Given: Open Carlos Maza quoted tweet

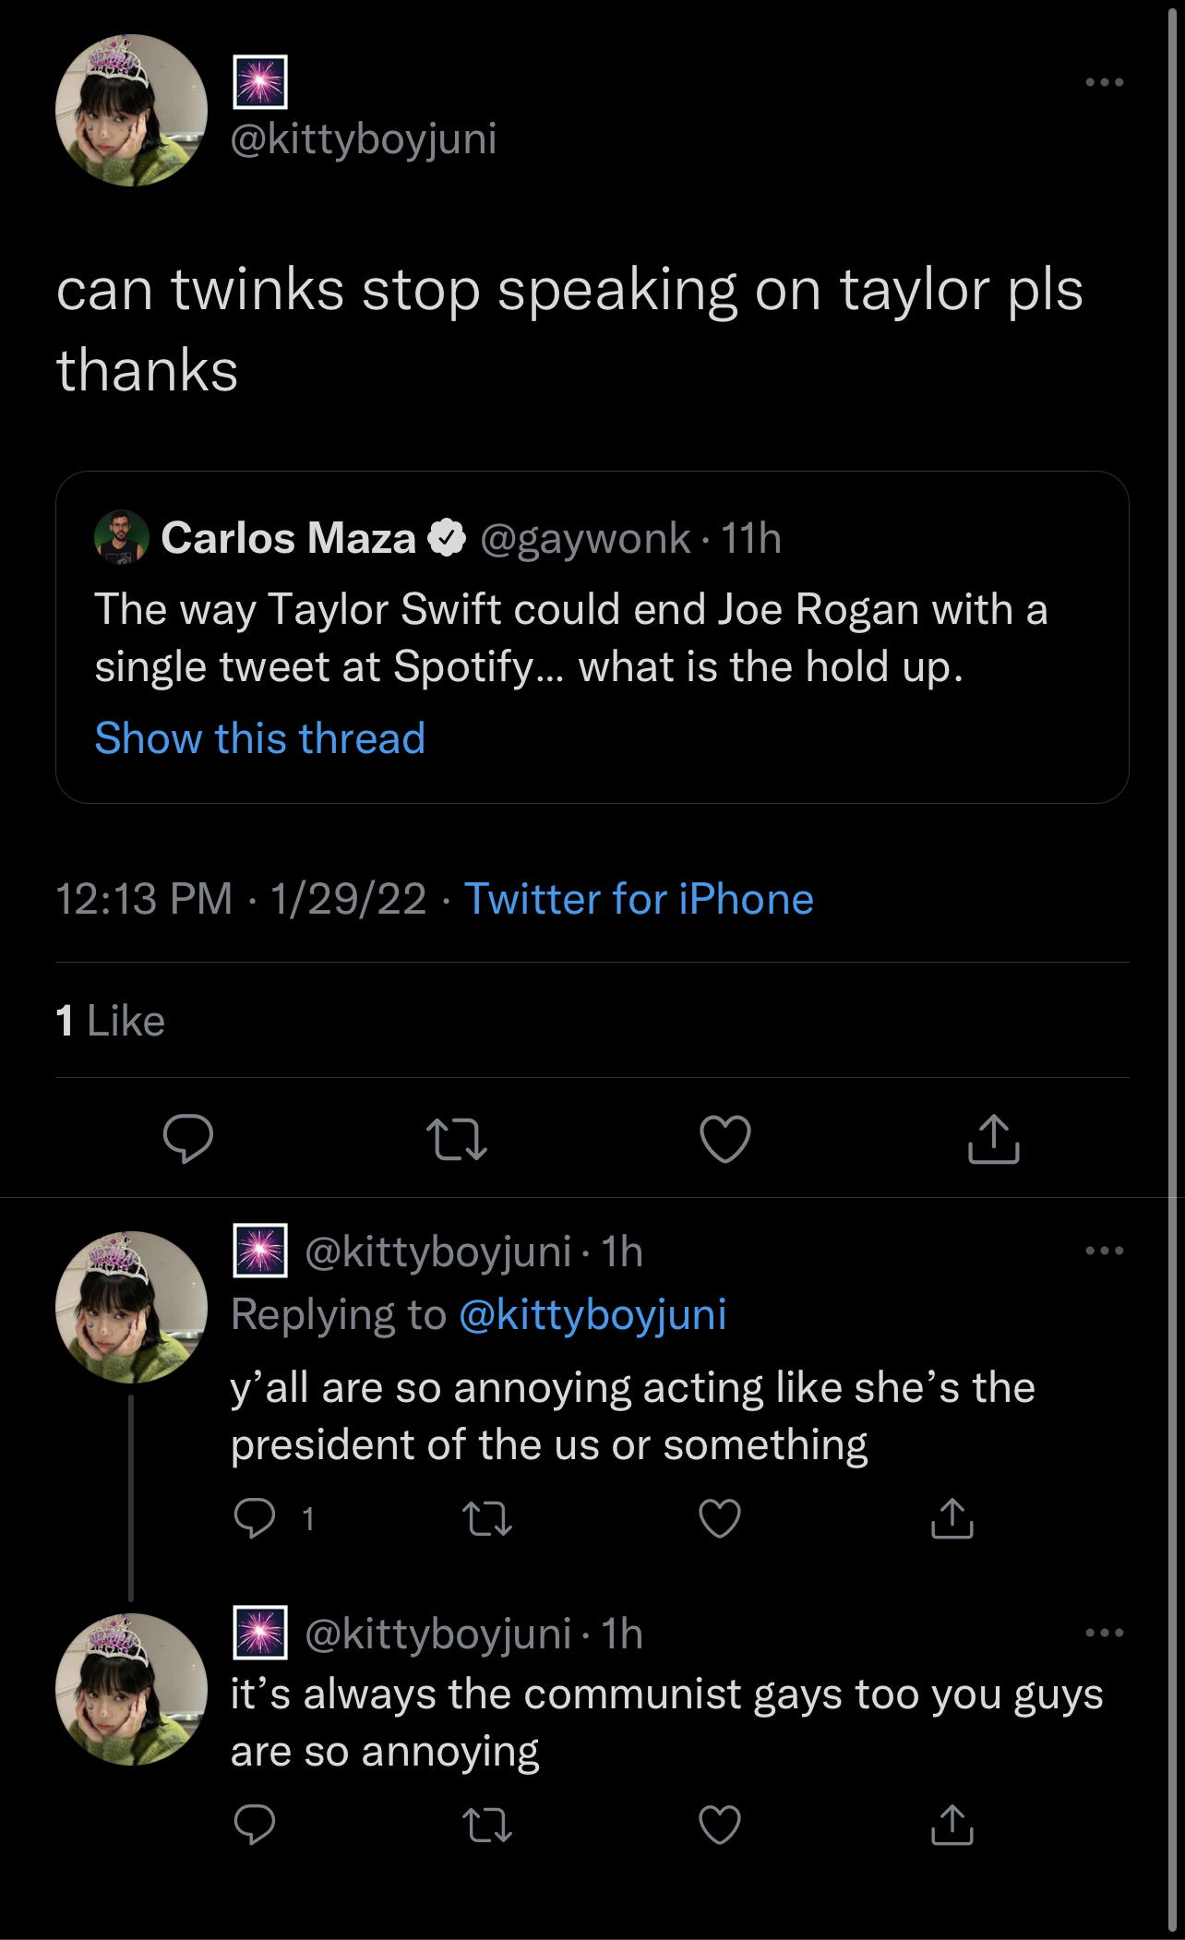Looking at the screenshot, I should point(592,637).
